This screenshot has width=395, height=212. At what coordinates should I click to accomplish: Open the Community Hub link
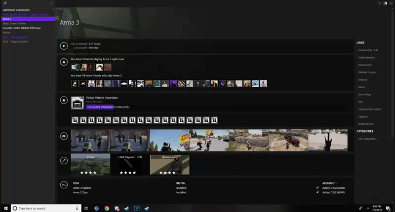(368, 50)
